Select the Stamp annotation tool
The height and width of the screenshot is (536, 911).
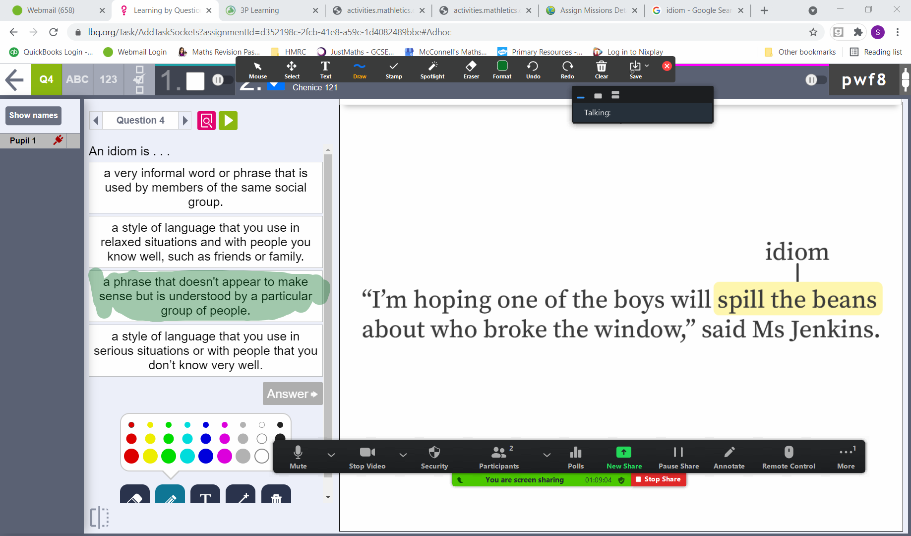click(393, 70)
